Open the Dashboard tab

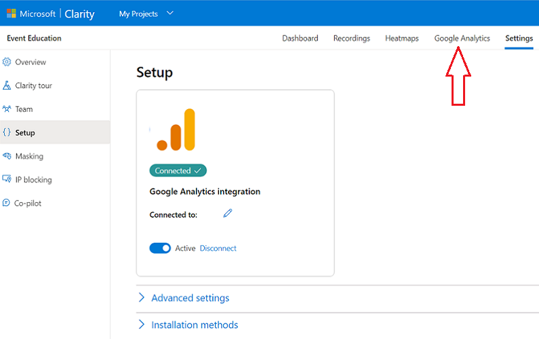300,38
